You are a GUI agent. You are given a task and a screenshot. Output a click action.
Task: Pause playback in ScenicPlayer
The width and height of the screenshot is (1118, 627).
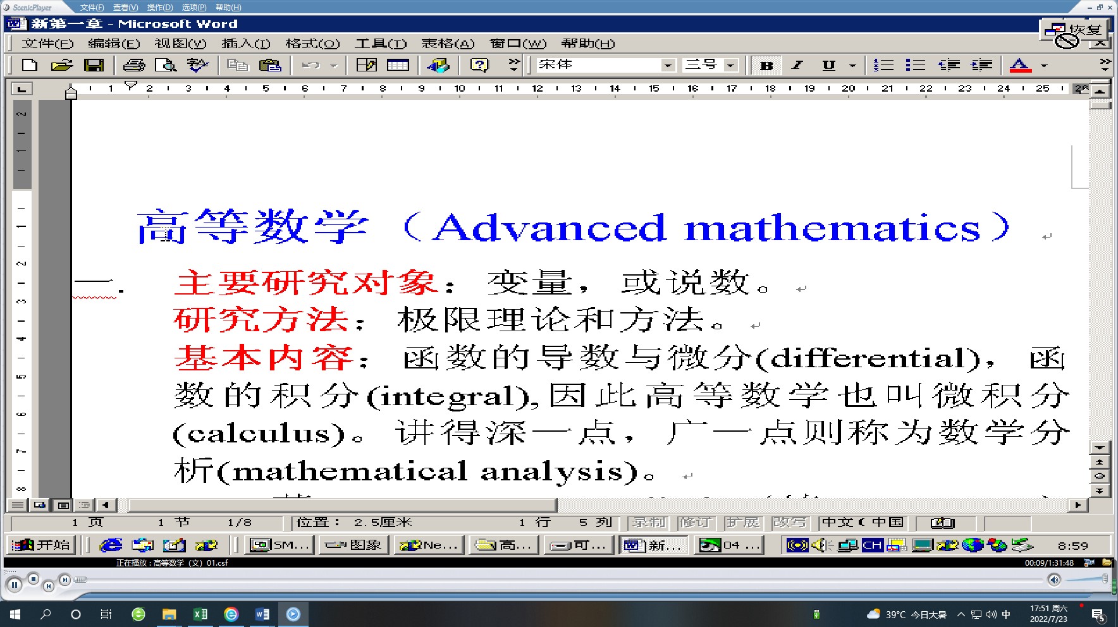pos(15,585)
